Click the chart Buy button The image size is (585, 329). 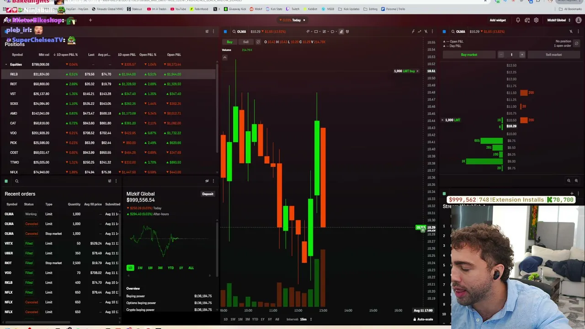(229, 42)
